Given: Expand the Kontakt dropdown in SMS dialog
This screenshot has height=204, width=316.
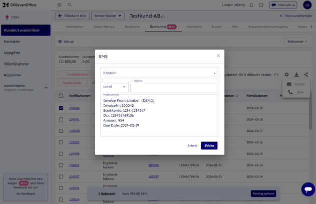Looking at the screenshot, I should 159,73.
